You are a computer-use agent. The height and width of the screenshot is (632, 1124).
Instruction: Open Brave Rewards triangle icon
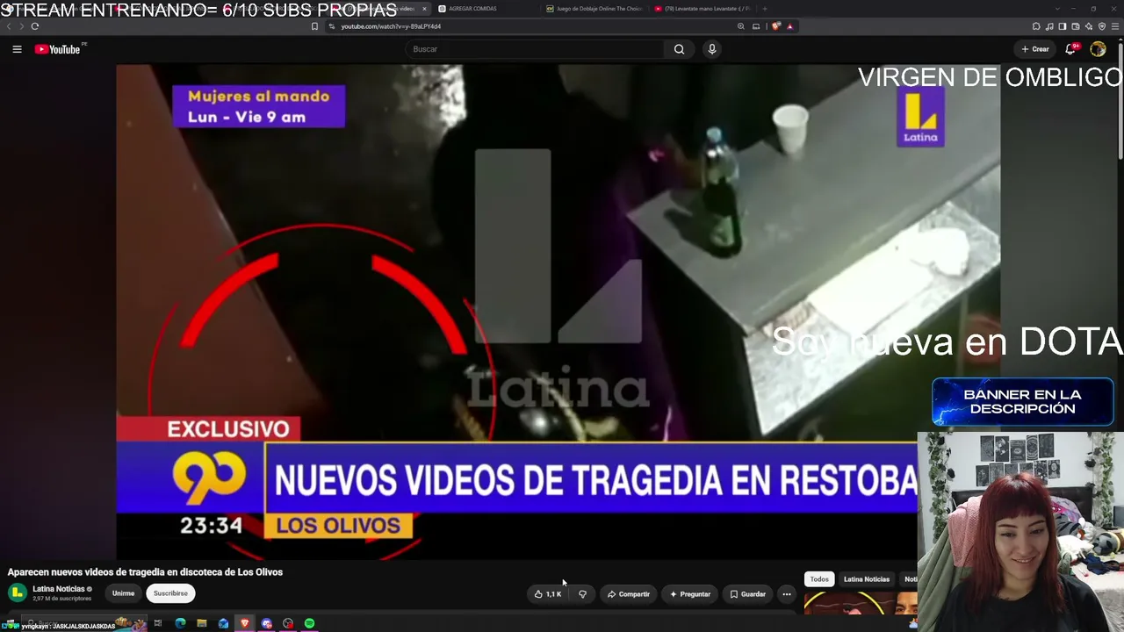coord(789,26)
